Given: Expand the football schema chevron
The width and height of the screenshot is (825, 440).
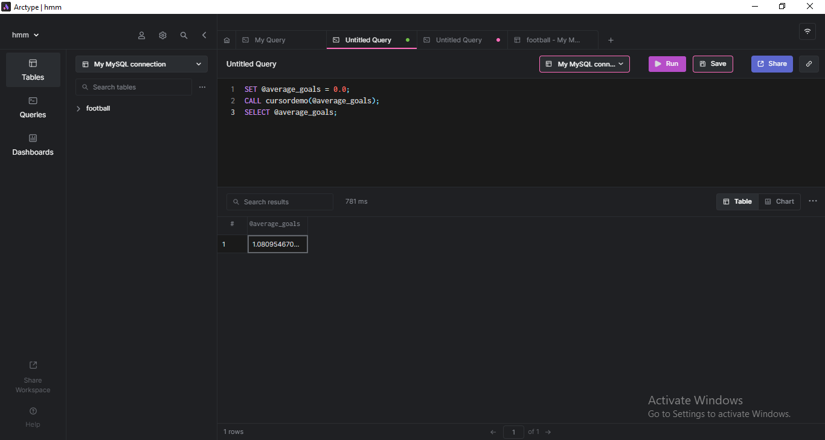Looking at the screenshot, I should (79, 109).
